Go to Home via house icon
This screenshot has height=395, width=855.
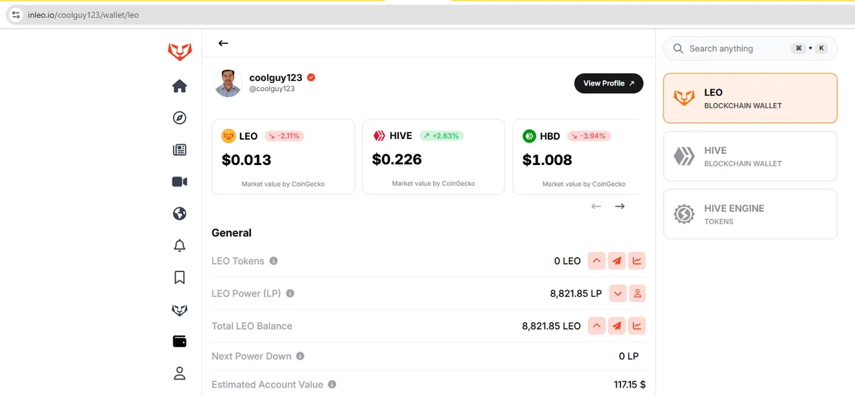[x=180, y=86]
